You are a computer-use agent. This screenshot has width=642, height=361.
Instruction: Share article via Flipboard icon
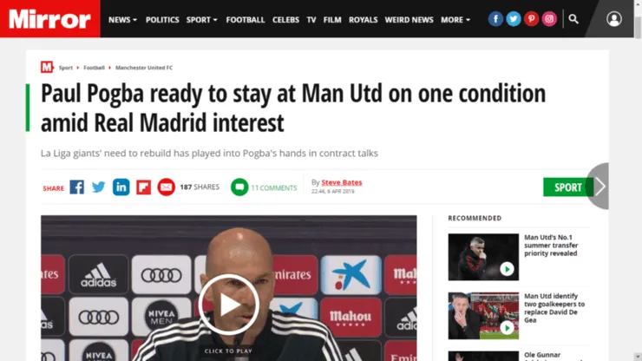(144, 187)
